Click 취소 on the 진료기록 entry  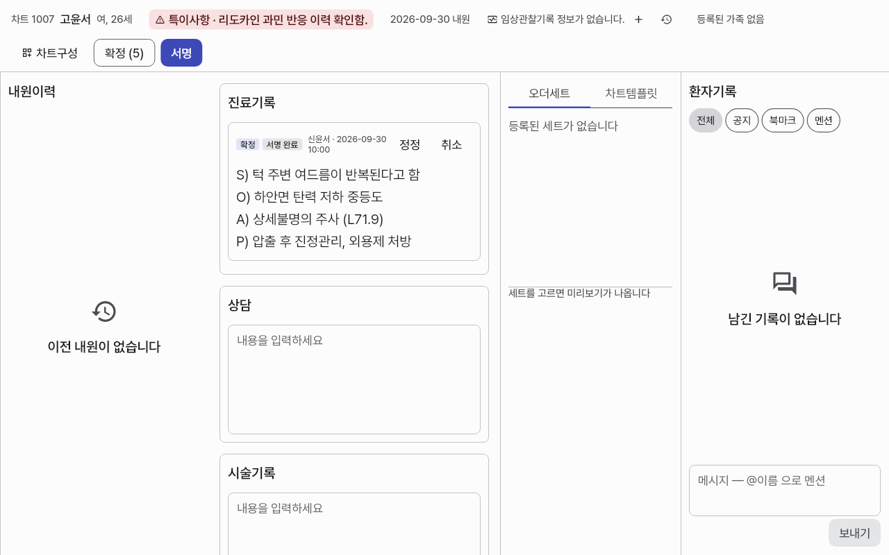(451, 144)
